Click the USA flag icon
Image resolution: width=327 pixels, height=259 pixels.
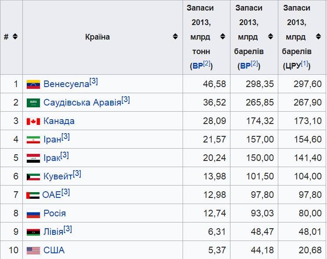[x=33, y=251]
